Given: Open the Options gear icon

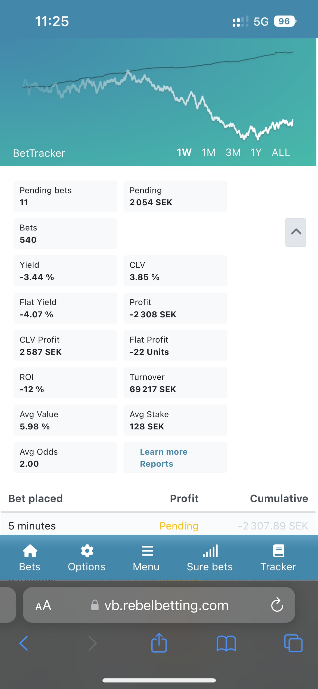Looking at the screenshot, I should click(87, 551).
